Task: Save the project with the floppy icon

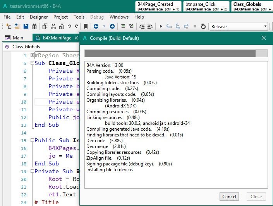Action: pos(26,26)
